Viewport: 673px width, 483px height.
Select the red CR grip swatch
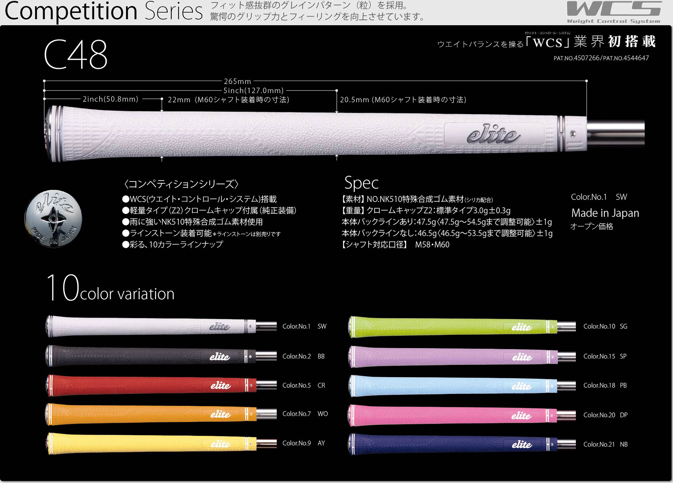click(161, 385)
